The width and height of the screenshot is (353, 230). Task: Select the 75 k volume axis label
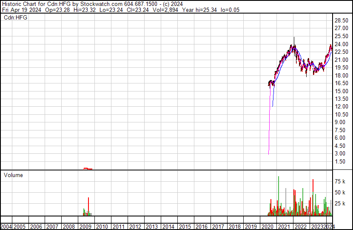339,181
